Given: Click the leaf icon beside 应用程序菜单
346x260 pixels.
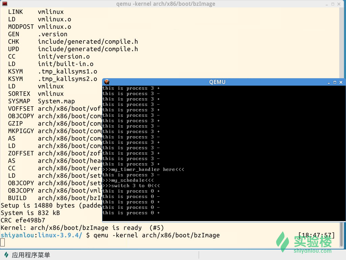Looking at the screenshot, I should [6, 255].
